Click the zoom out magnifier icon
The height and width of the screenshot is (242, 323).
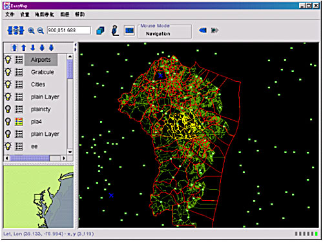click(x=41, y=31)
